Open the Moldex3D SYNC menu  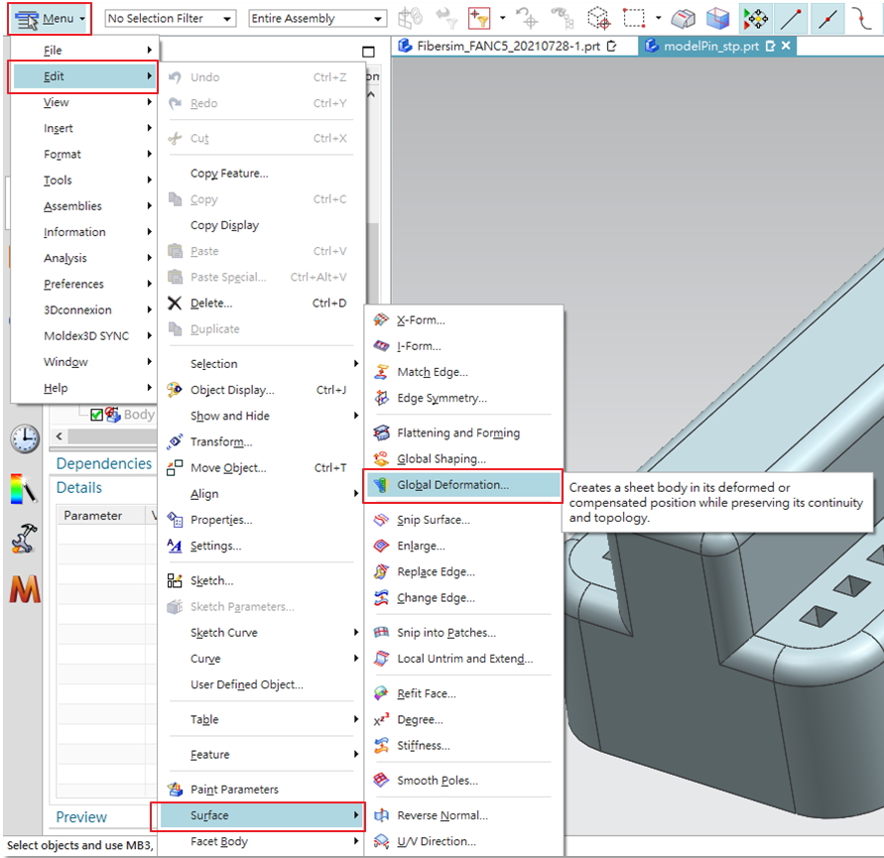point(83,335)
